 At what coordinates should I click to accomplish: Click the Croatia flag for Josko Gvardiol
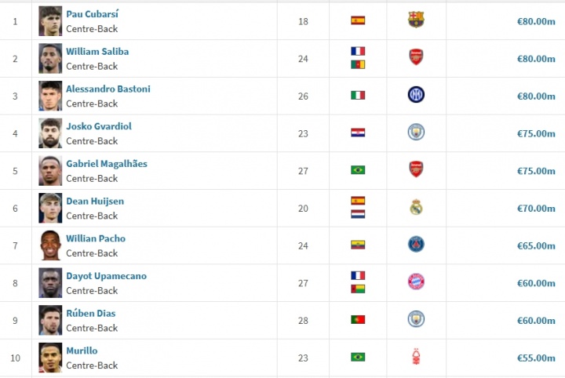click(358, 133)
